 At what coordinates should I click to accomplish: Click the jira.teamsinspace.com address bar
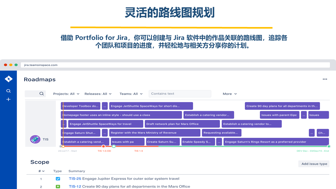coord(175,65)
